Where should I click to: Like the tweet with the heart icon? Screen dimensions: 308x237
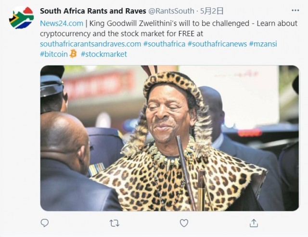(184, 223)
